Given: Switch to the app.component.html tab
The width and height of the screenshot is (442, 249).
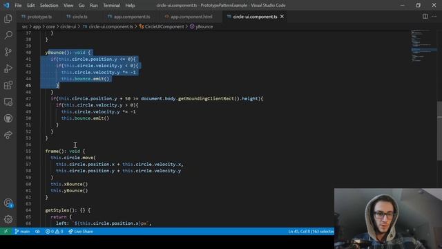Looking at the screenshot, I should coord(189,17).
